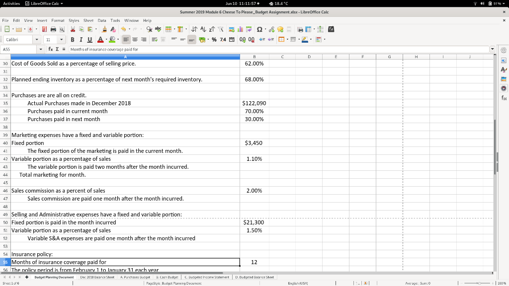This screenshot has width=509, height=286.
Task: Click the Freeze Rows and Columns icon
Action: coord(308,29)
